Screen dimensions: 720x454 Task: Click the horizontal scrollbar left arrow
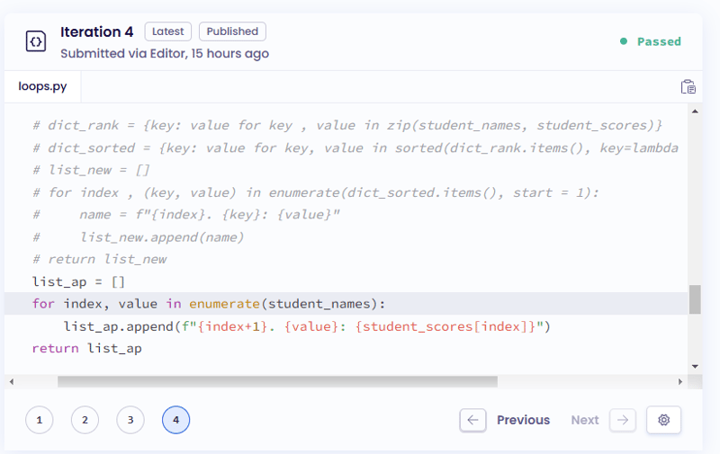(11, 381)
